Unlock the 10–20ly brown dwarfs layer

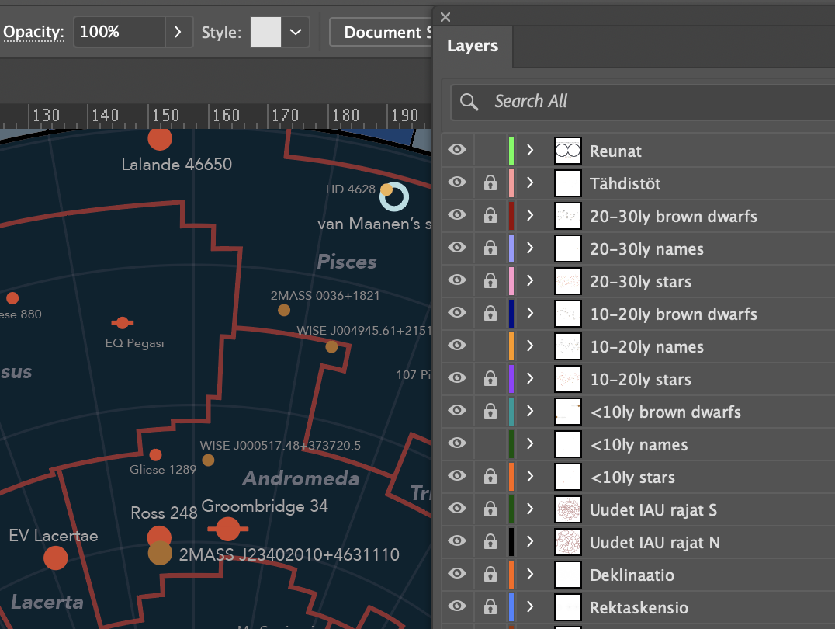pos(490,314)
